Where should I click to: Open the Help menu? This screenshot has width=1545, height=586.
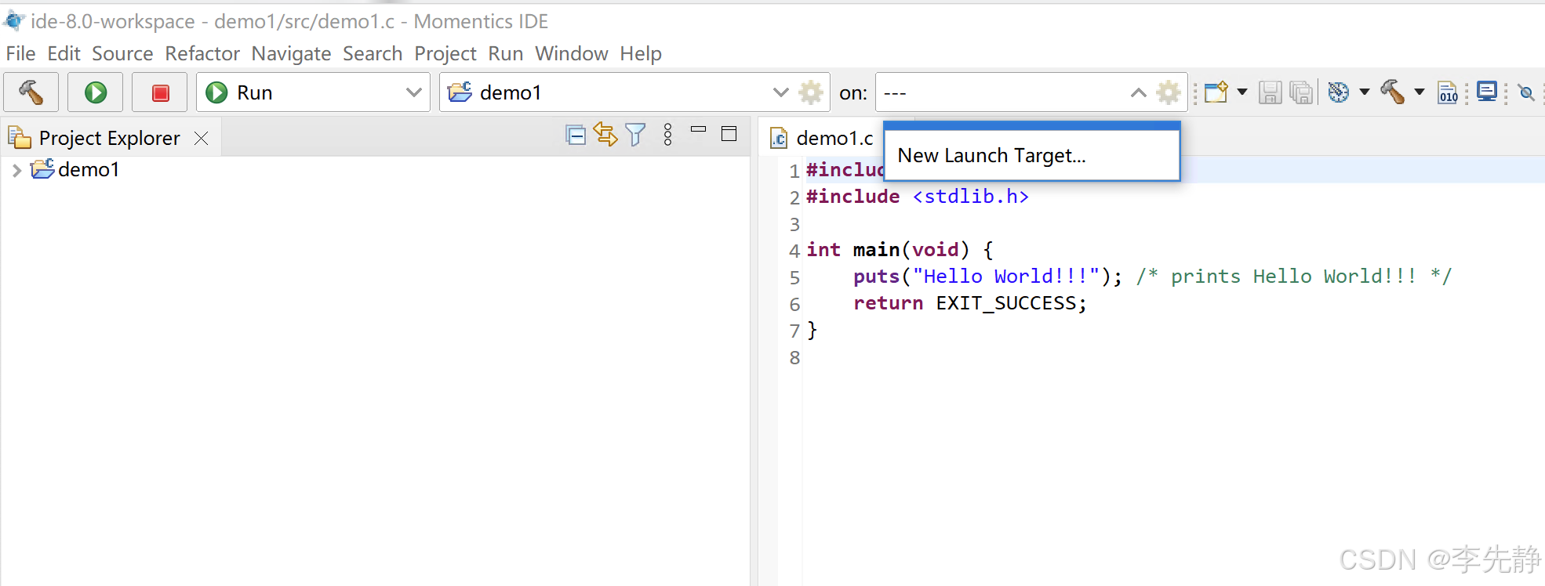[x=641, y=53]
